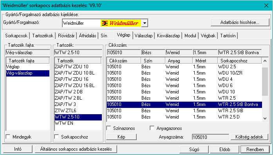Select ZAP/TW ZDU 16 BL accessory
This screenshot has height=155, width=273.
(78, 86)
